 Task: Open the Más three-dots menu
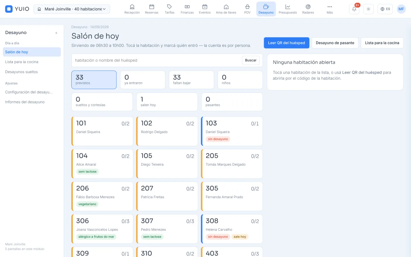pos(330,9)
